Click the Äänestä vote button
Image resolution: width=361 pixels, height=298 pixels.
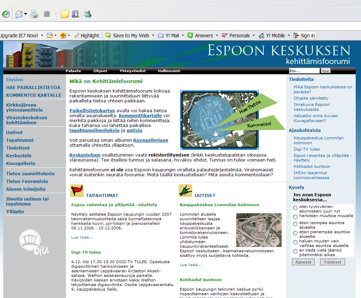(x=303, y=262)
